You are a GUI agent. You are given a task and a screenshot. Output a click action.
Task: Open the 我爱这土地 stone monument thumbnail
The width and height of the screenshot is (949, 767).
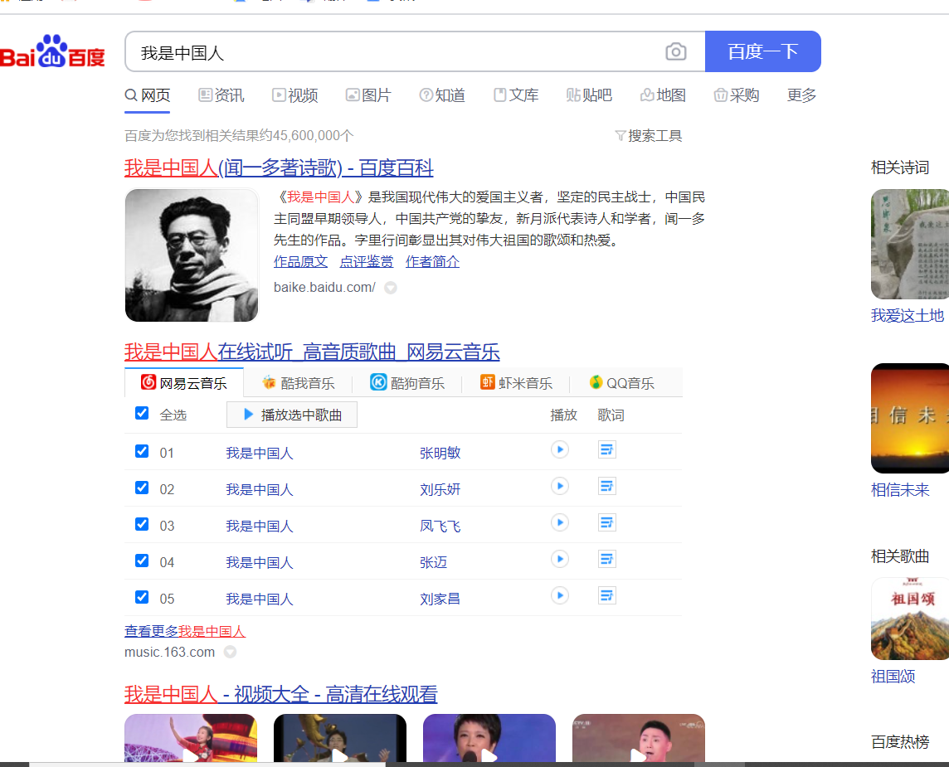[910, 244]
